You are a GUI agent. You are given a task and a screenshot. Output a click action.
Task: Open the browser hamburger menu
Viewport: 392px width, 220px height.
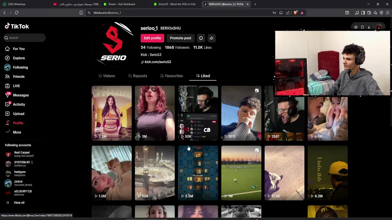(x=387, y=13)
